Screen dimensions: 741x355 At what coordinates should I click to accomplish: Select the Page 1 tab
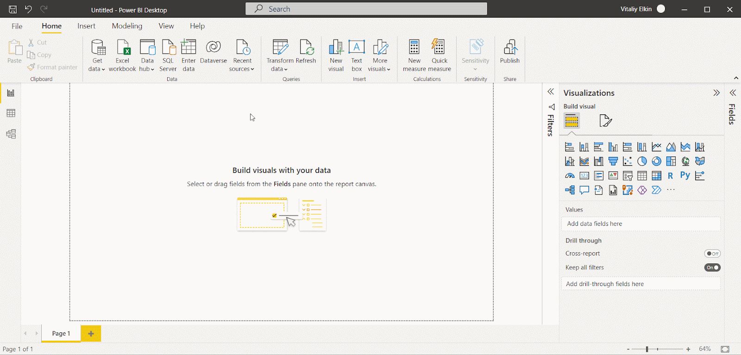(61, 333)
